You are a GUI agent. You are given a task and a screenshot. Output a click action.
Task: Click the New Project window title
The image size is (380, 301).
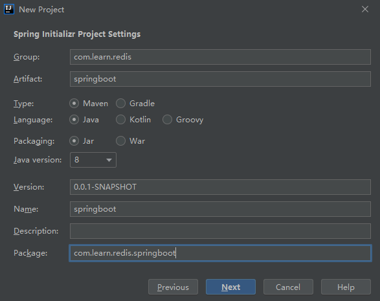[41, 10]
